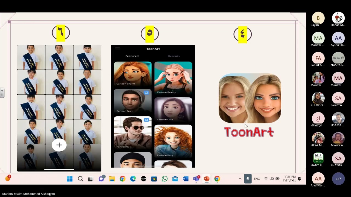Open the Mail app taskbar icon

[x=175, y=179]
